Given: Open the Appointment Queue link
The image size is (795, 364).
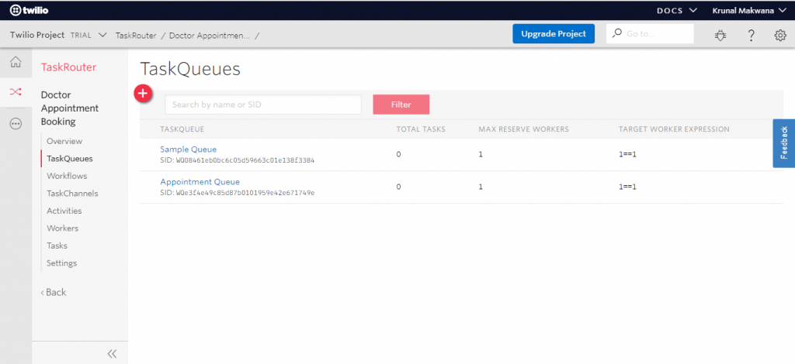Looking at the screenshot, I should [x=200, y=181].
